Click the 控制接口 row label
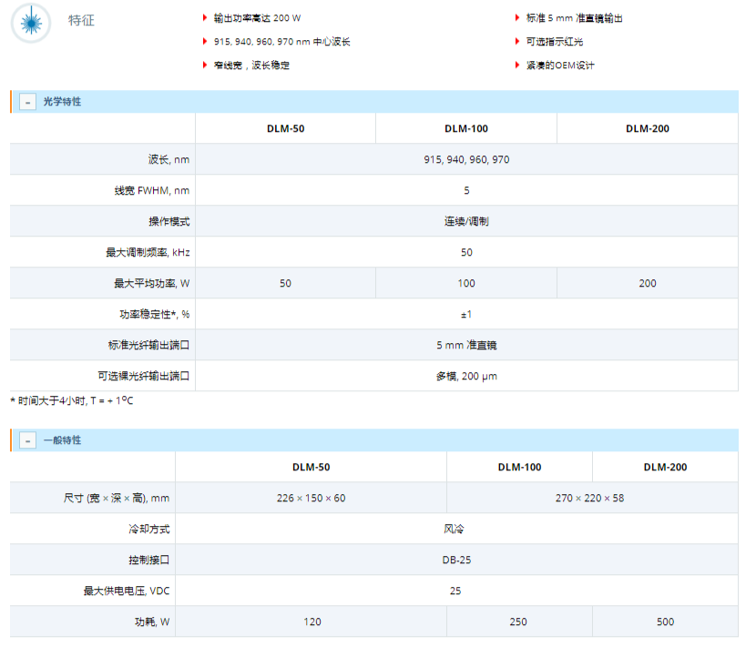 point(148,560)
